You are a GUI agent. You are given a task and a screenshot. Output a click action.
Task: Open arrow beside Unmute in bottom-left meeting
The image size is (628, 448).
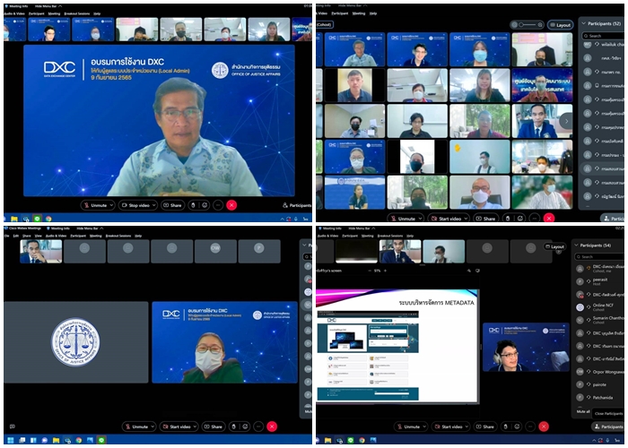[153, 426]
